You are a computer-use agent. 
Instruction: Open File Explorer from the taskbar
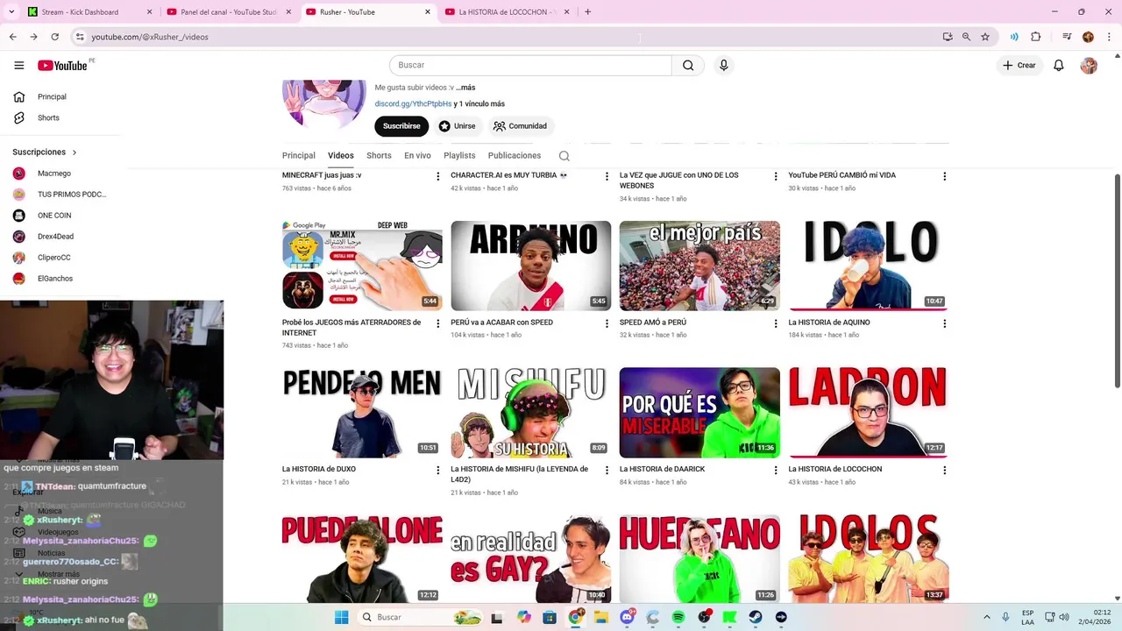coord(601,617)
